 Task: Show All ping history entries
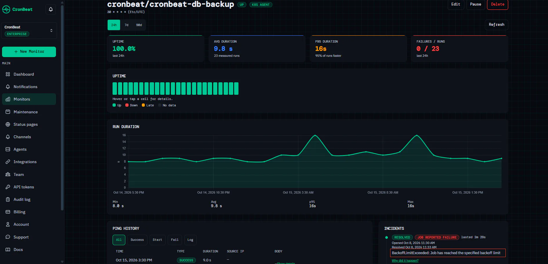pos(119,240)
